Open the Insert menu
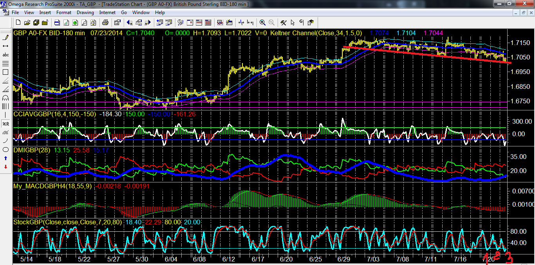The height and width of the screenshot is (265, 535). (45, 13)
